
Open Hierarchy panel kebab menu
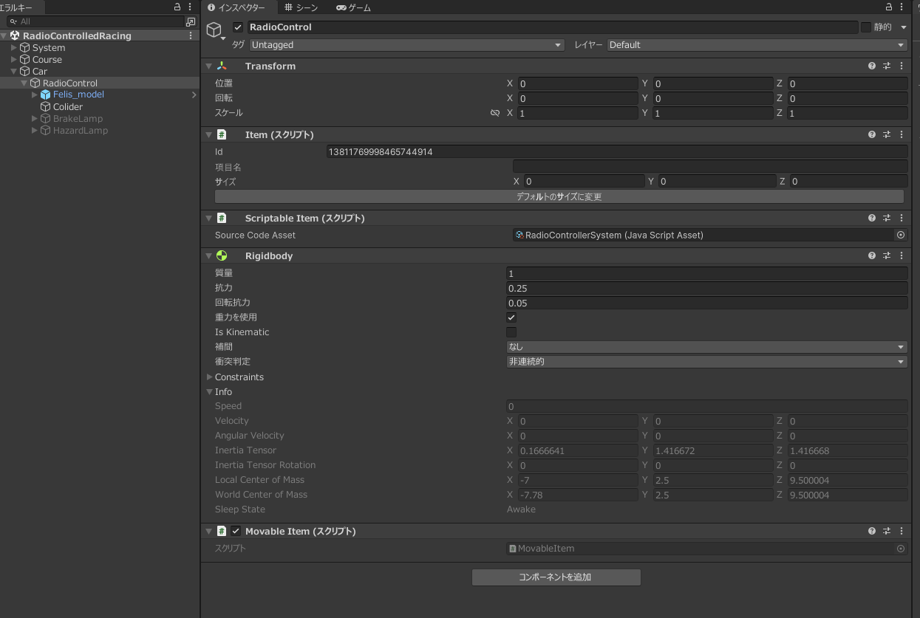(x=191, y=7)
